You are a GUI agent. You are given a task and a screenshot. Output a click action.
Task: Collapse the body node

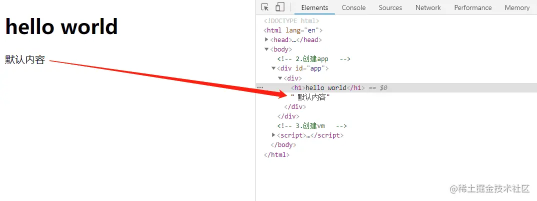coord(267,49)
